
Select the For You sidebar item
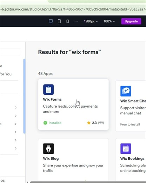pos(6,74)
